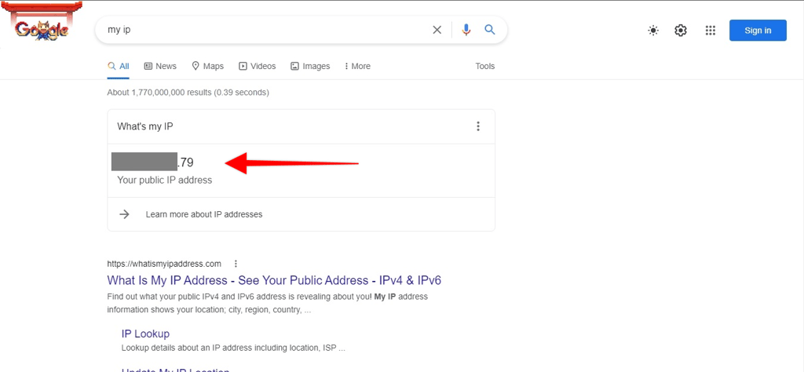Open quick settings gear icon
The image size is (804, 372).
coord(681,31)
